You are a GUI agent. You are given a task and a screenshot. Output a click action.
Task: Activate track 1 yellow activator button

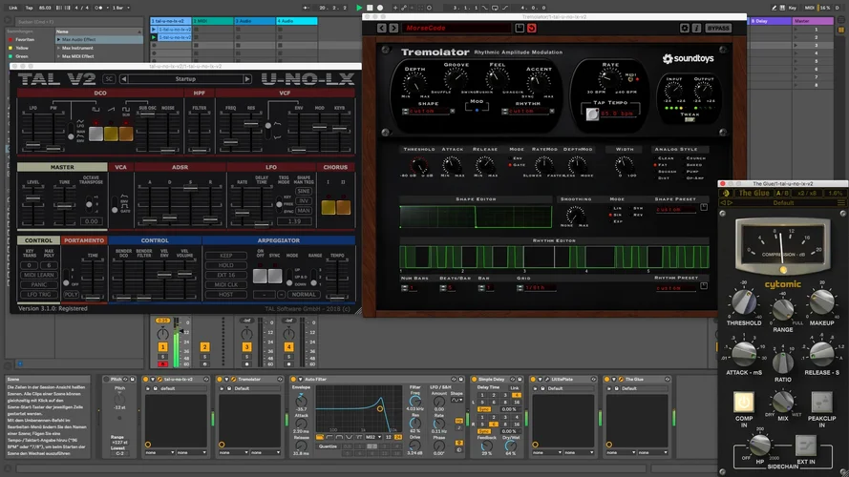click(x=162, y=346)
